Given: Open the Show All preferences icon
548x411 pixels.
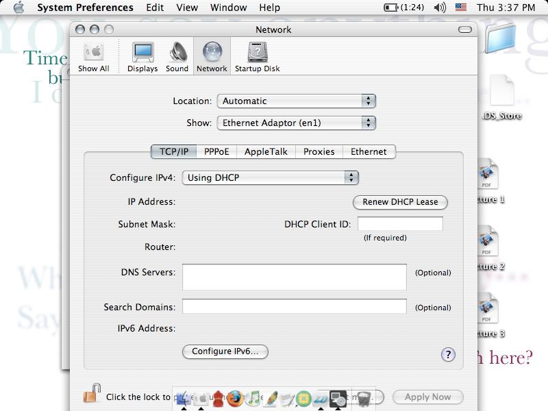Looking at the screenshot, I should [x=94, y=57].
